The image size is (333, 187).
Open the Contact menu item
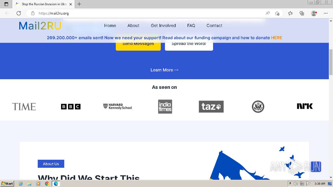pyautogui.click(x=214, y=25)
